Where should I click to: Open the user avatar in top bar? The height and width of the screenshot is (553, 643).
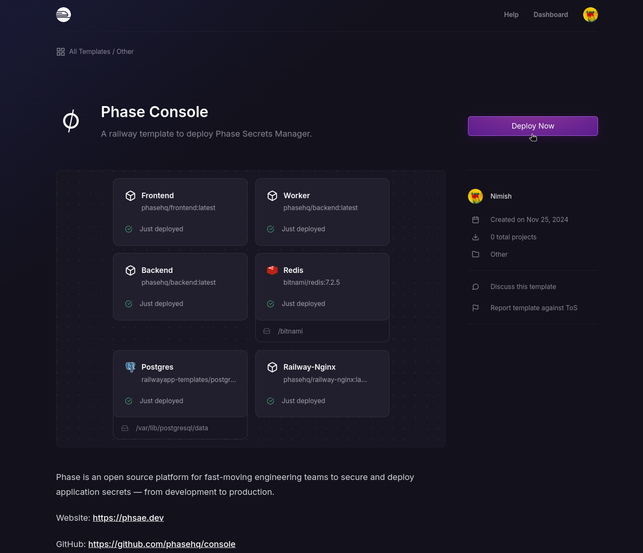[590, 15]
